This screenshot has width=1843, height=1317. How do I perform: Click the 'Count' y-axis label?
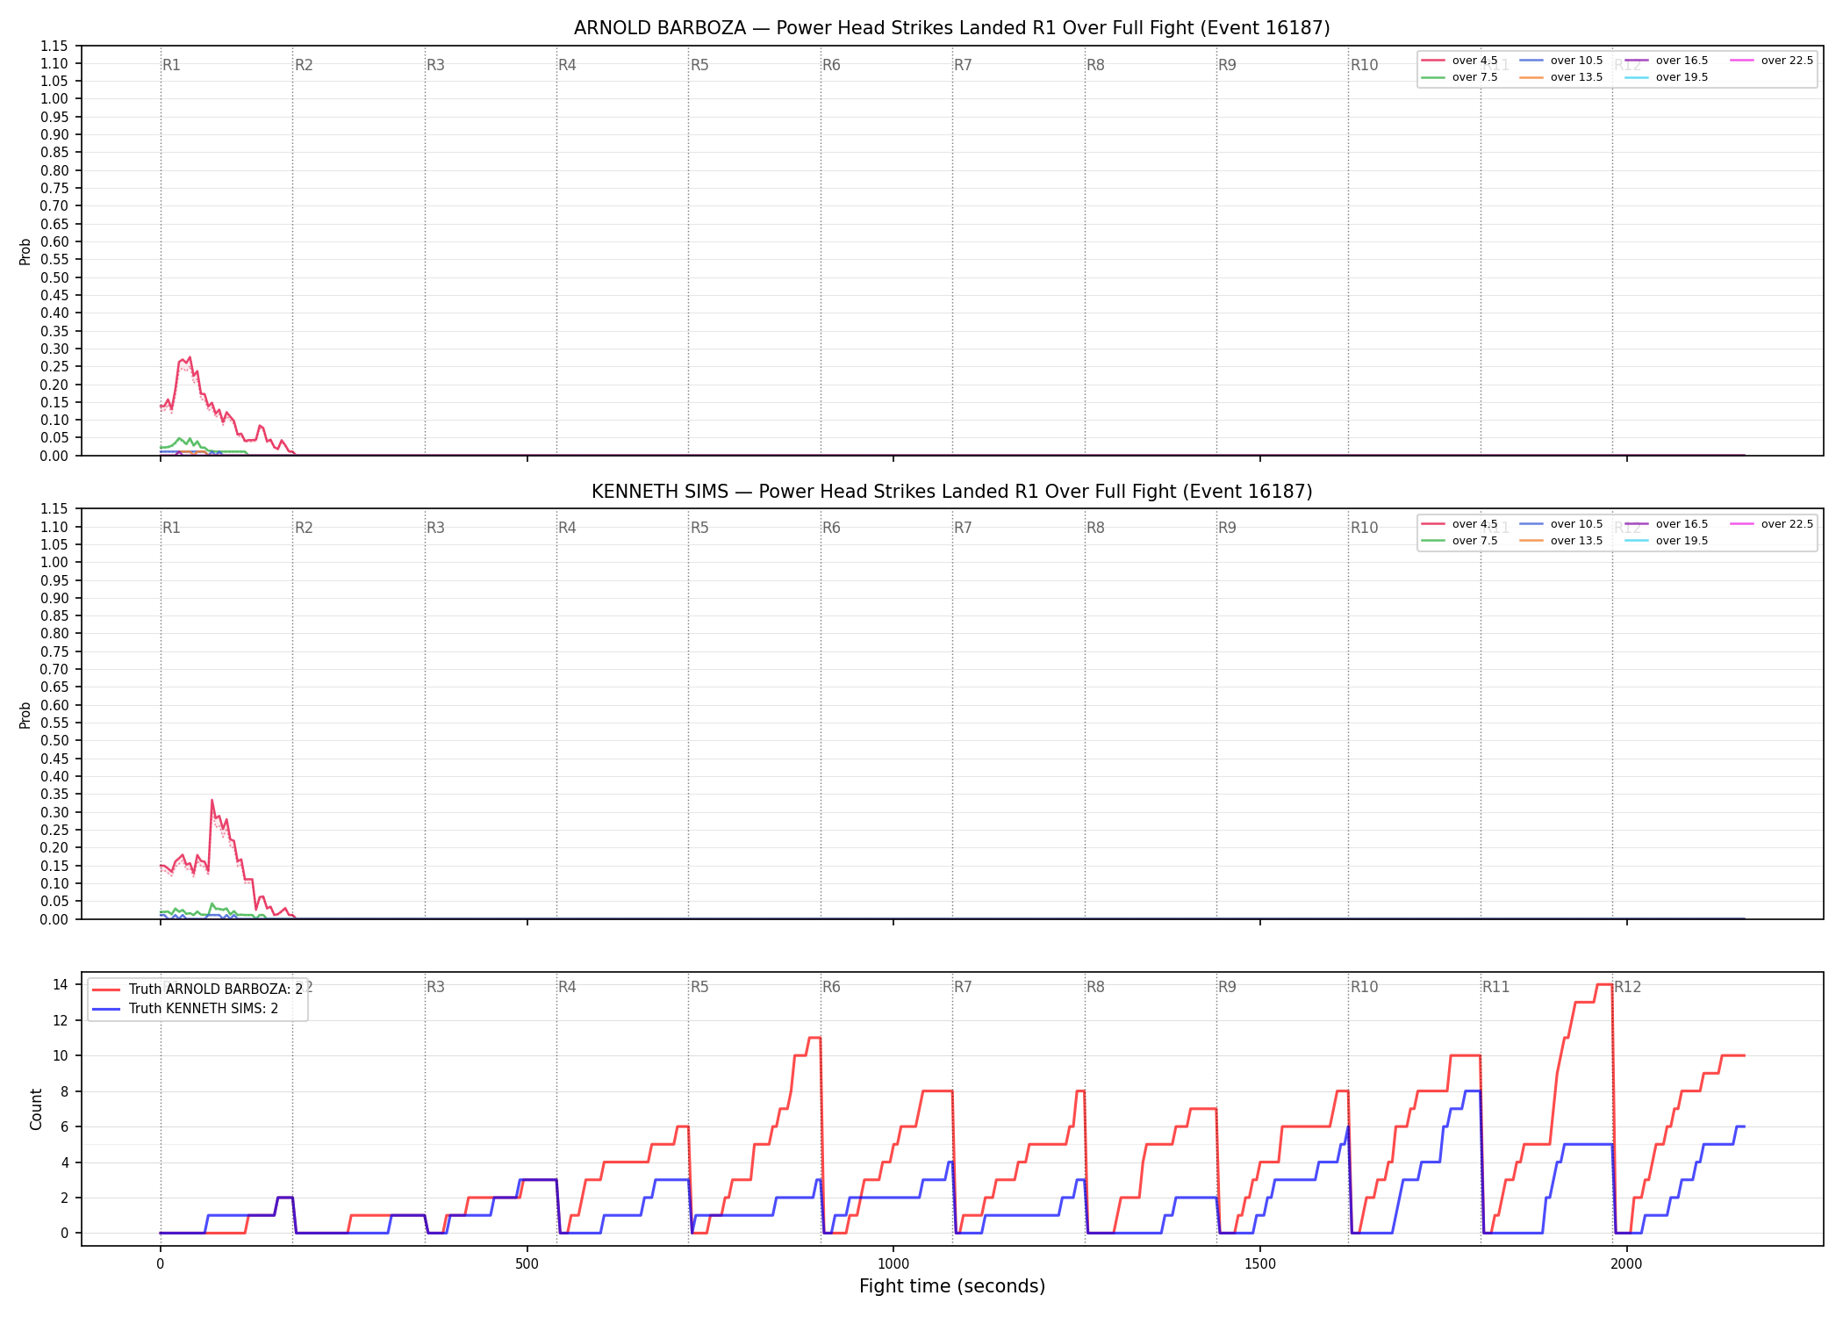click(x=36, y=1109)
